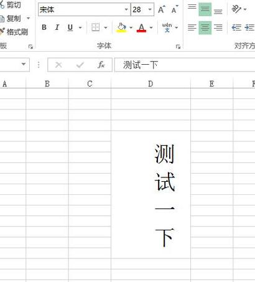The height and width of the screenshot is (282, 255).
Task: Expand the font name dropdown arrow
Action: [126, 9]
